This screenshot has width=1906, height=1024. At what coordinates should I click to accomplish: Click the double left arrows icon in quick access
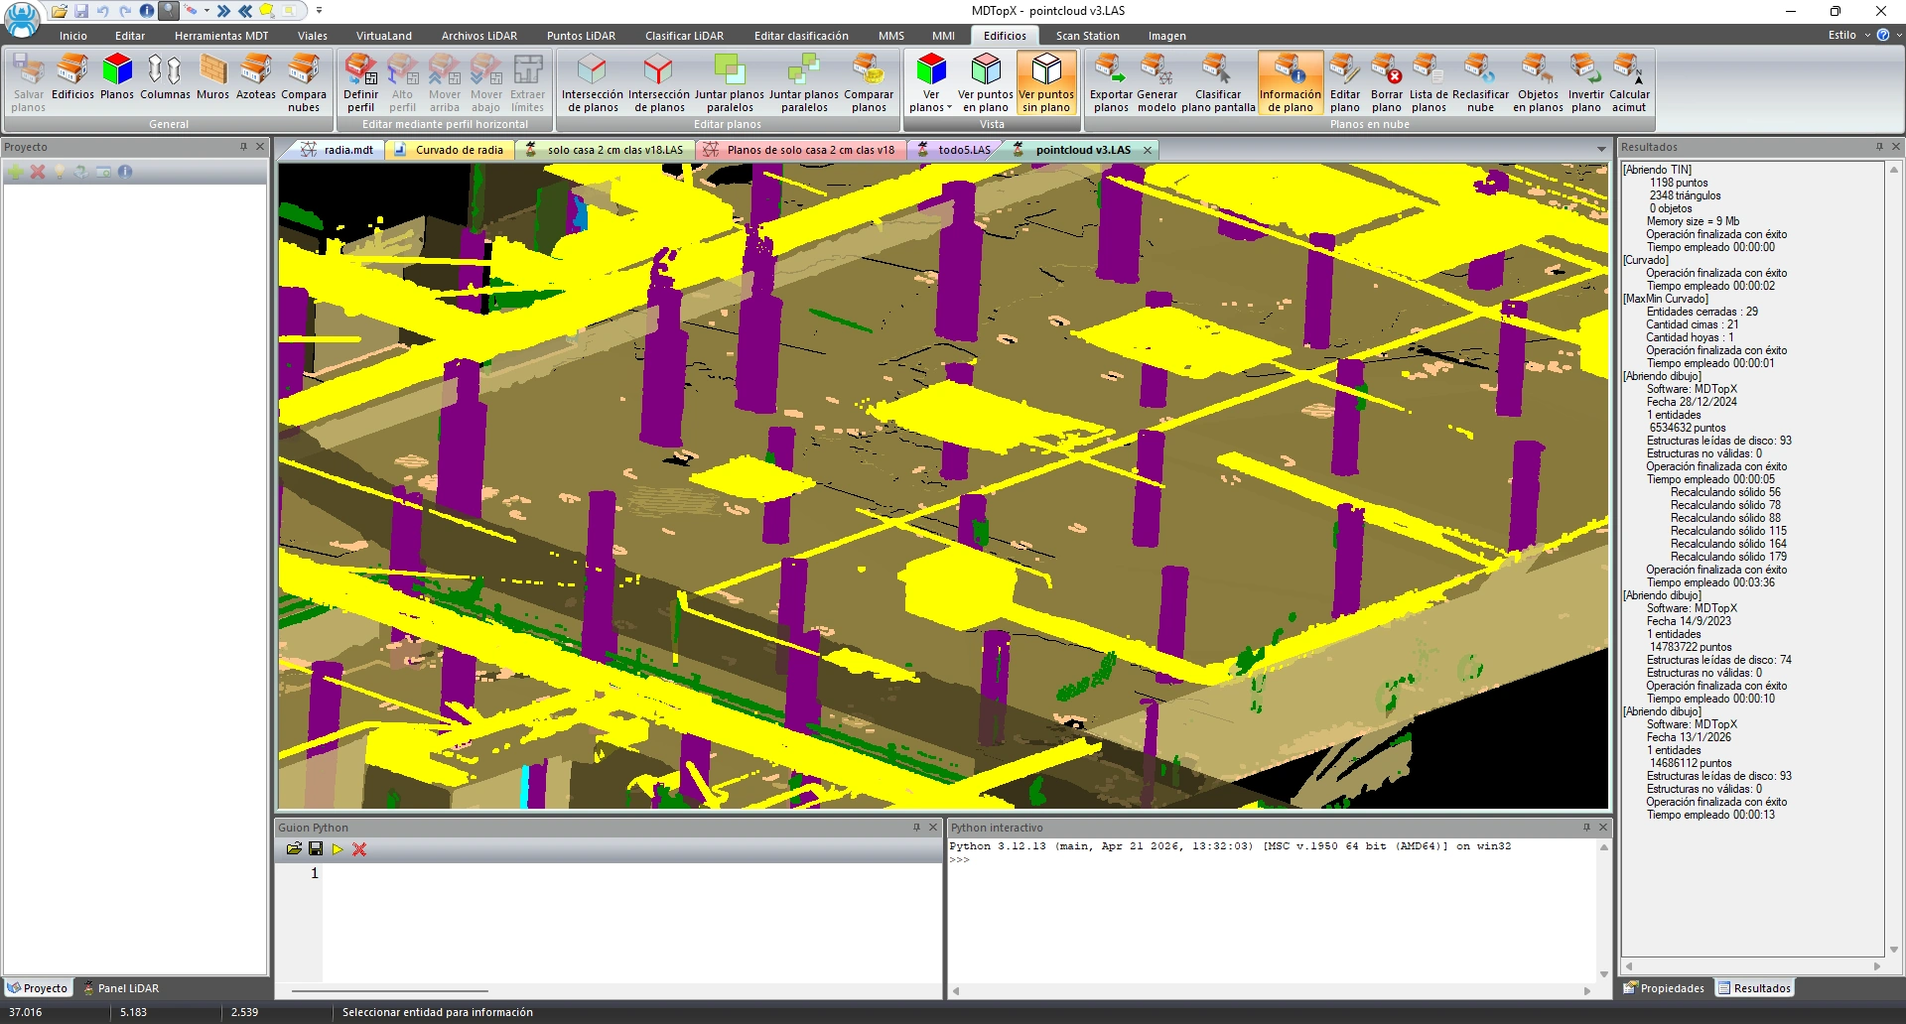tap(245, 11)
